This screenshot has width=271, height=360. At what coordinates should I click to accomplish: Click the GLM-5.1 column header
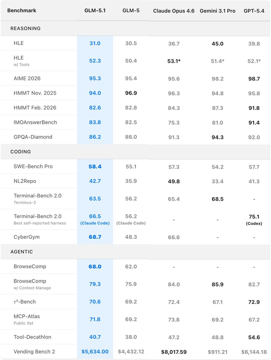pos(95,10)
